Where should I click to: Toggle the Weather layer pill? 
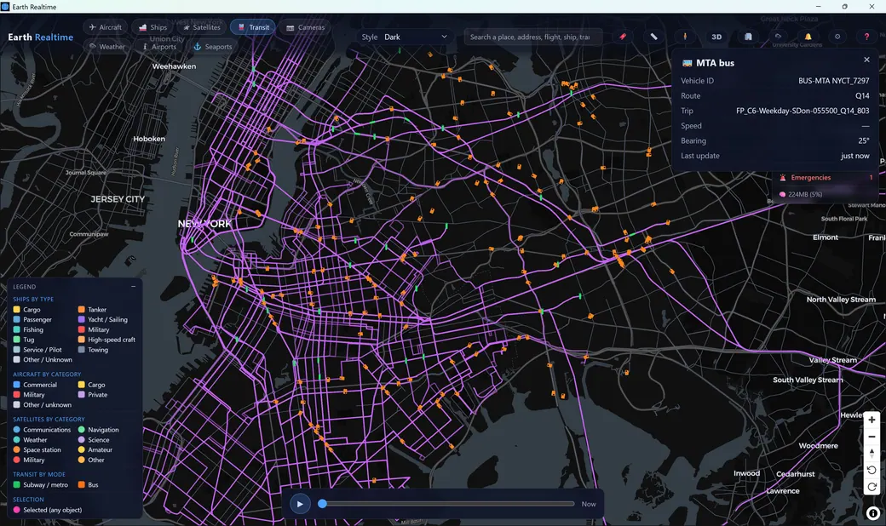pos(106,47)
